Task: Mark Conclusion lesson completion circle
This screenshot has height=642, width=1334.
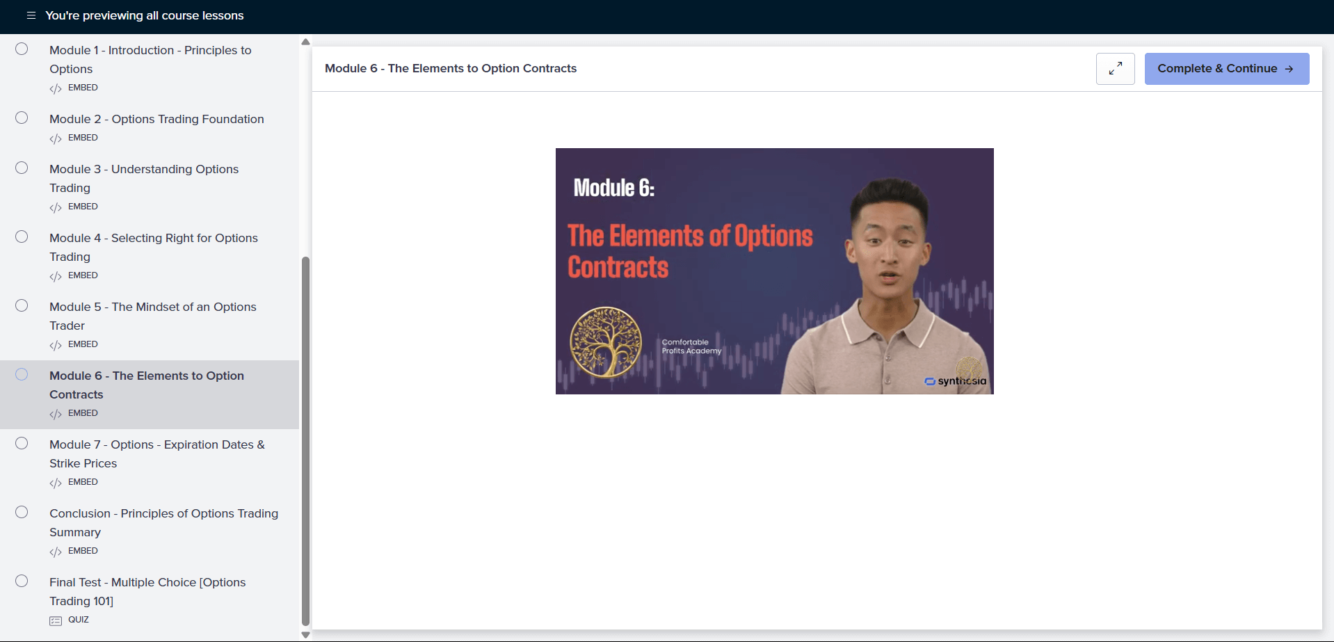Action: [22, 512]
